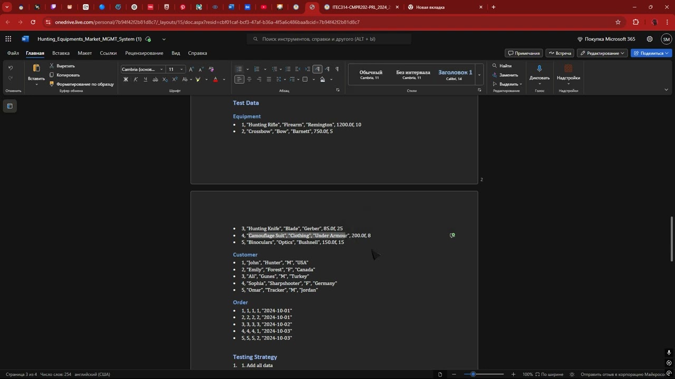This screenshot has width=675, height=379.
Task: Click the font color red swatch
Action: click(x=215, y=79)
